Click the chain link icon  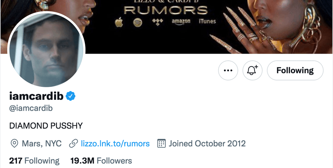click(x=73, y=144)
